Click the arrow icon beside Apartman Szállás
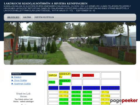 tap(12, 84)
